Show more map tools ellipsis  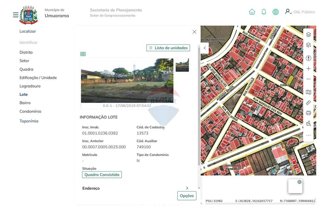(x=308, y=135)
